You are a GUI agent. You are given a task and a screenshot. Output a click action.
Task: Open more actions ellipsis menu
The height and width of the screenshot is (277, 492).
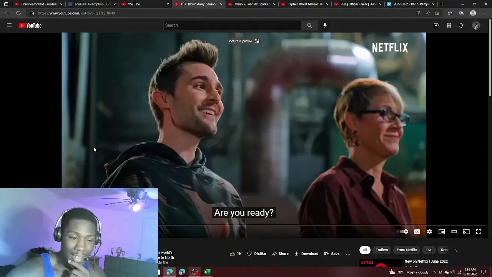tap(348, 254)
